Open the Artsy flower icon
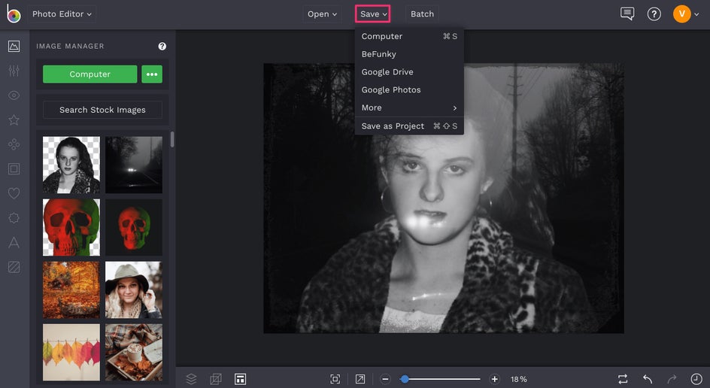Screen dimensions: 710x388 coord(14,144)
